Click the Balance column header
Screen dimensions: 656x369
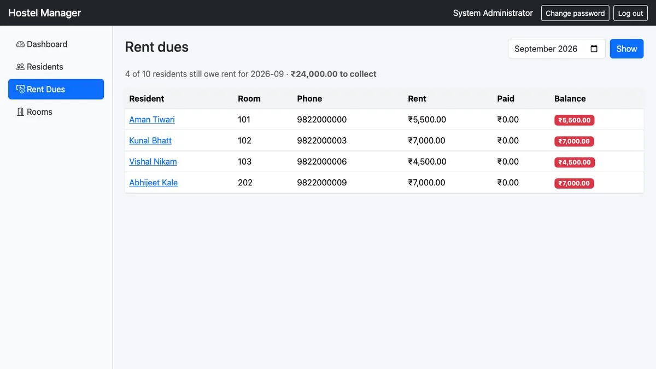click(570, 98)
